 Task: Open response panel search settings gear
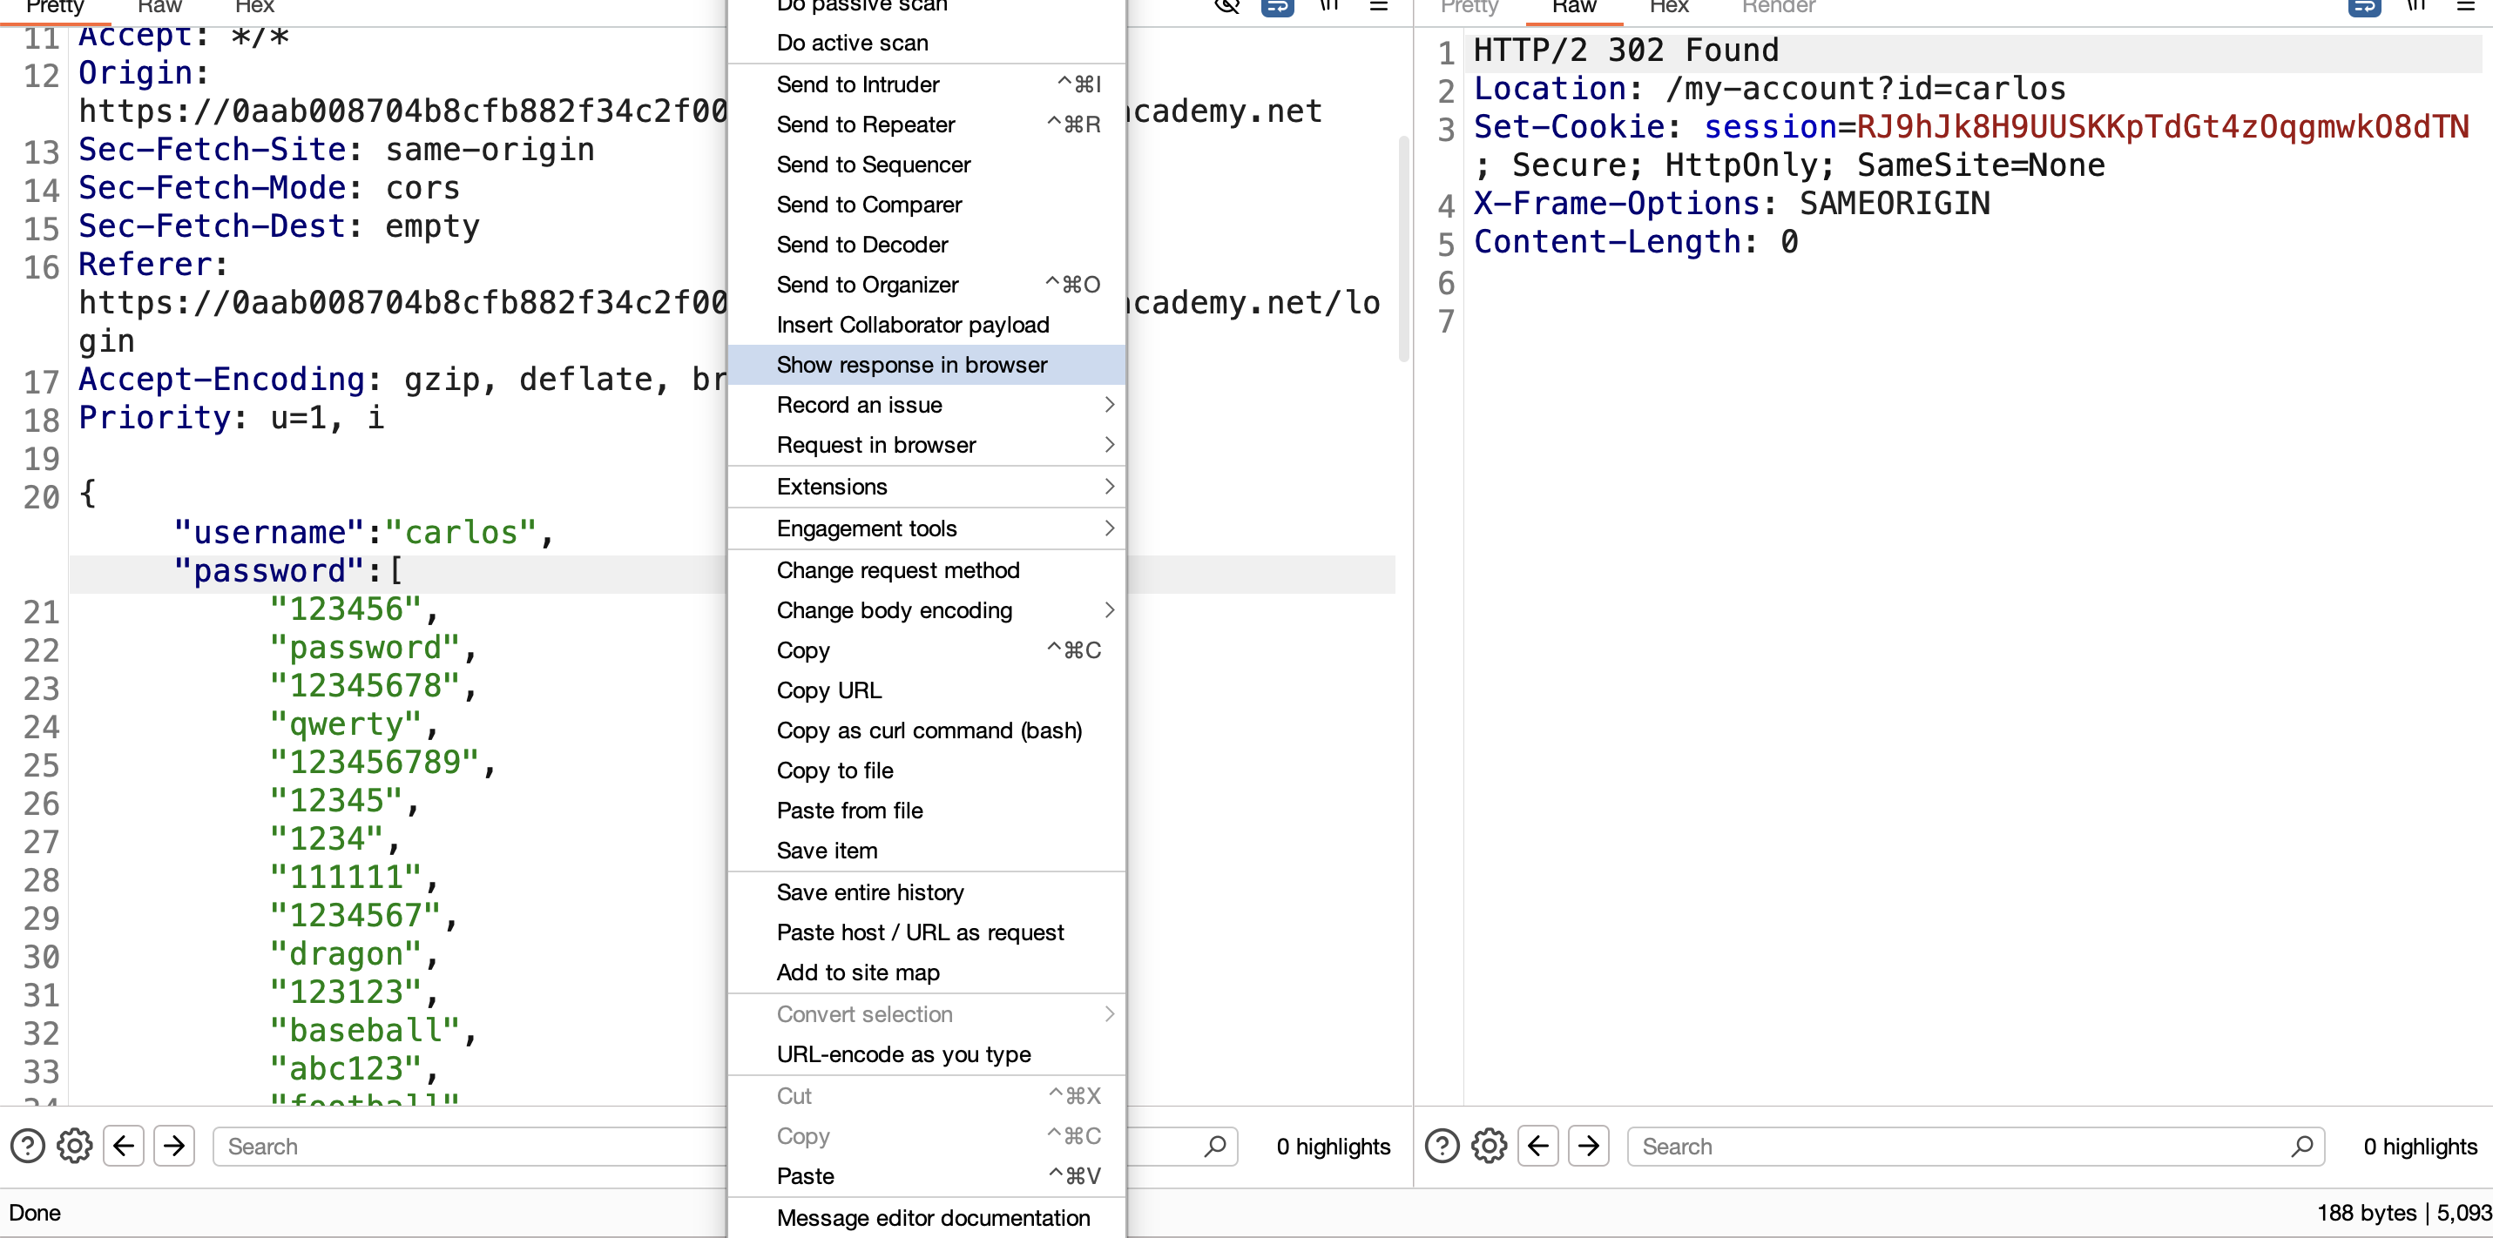point(1490,1146)
